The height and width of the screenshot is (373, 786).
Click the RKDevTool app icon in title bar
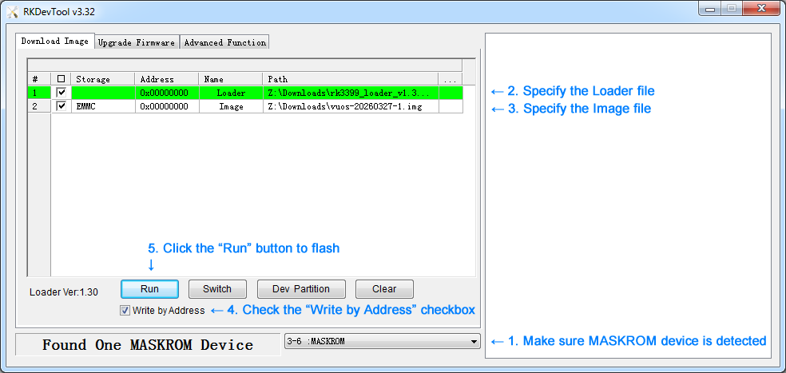[13, 11]
